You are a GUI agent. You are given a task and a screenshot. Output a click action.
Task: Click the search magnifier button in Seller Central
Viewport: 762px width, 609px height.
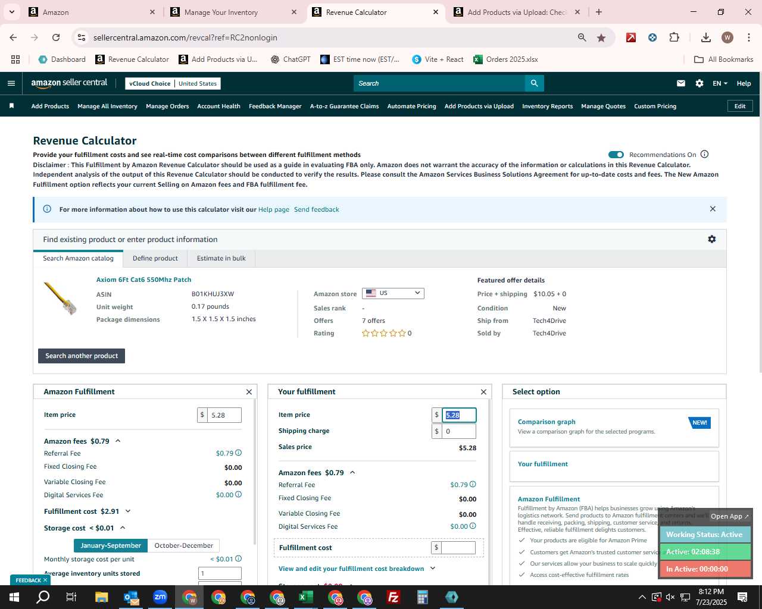[534, 83]
